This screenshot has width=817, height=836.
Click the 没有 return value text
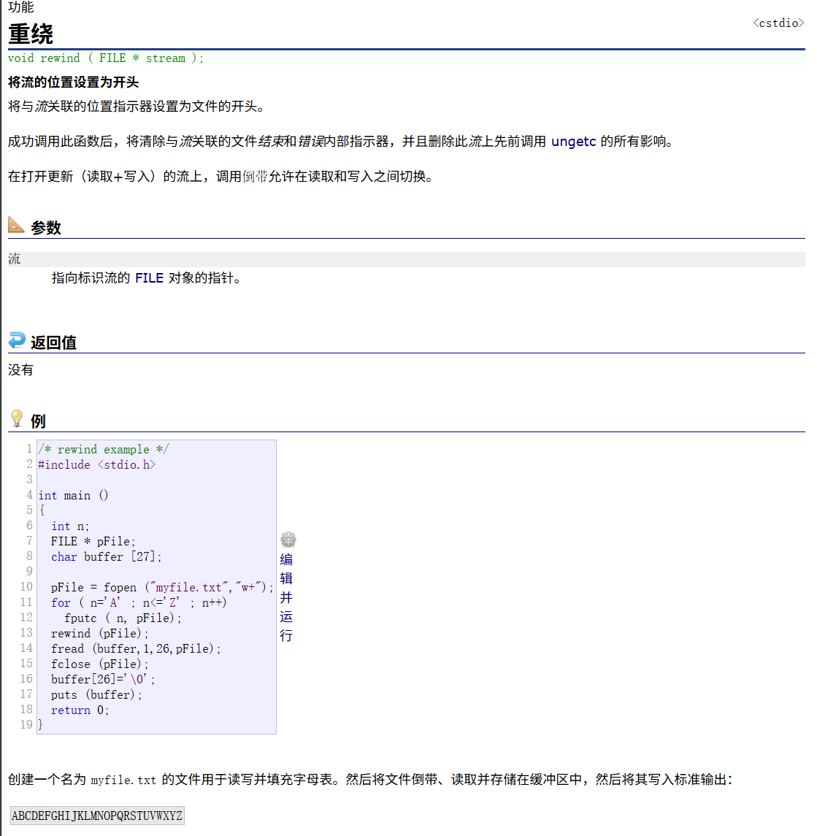pyautogui.click(x=20, y=370)
